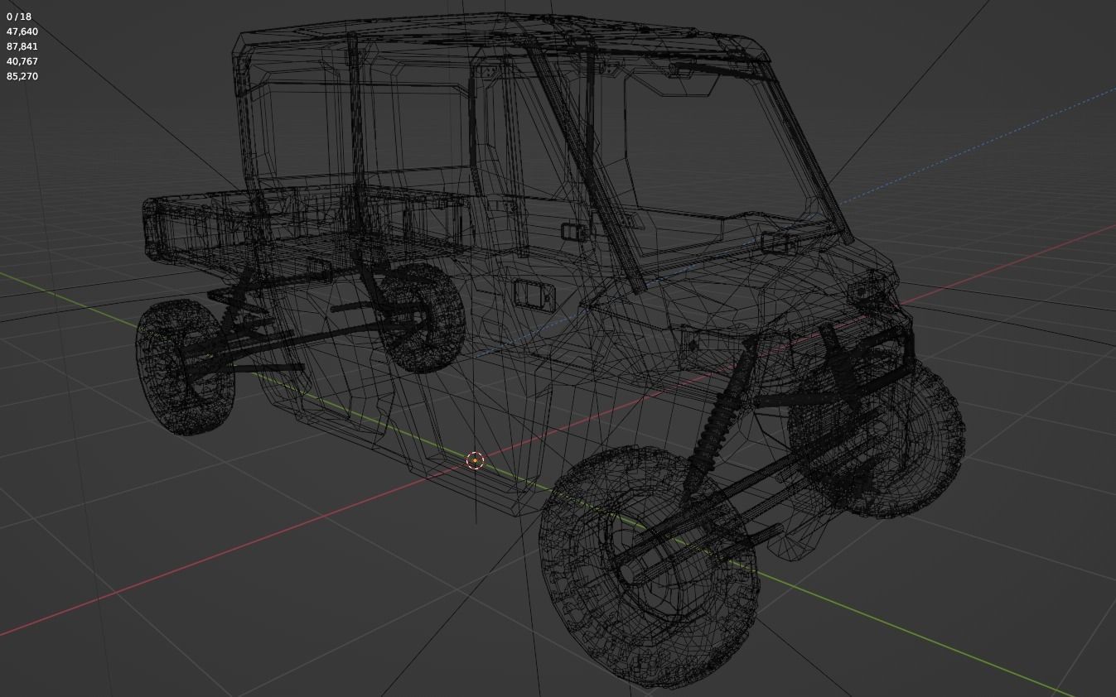Click the 3D cursor at world origin

pyautogui.click(x=475, y=461)
